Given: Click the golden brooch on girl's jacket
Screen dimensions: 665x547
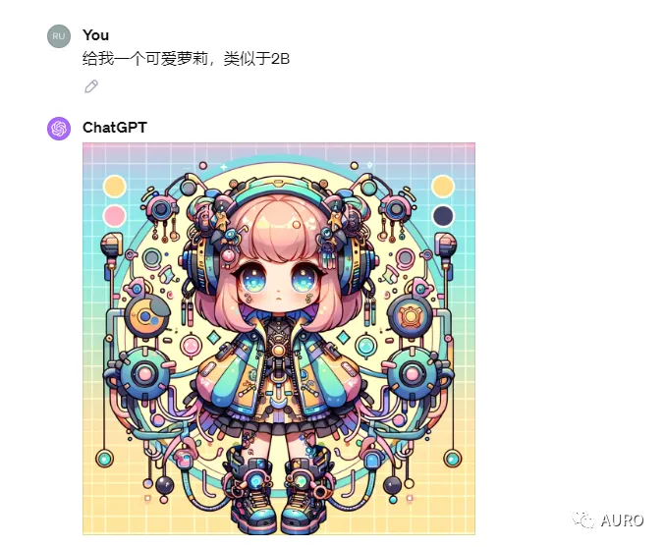Looking at the screenshot, I should tap(278, 351).
